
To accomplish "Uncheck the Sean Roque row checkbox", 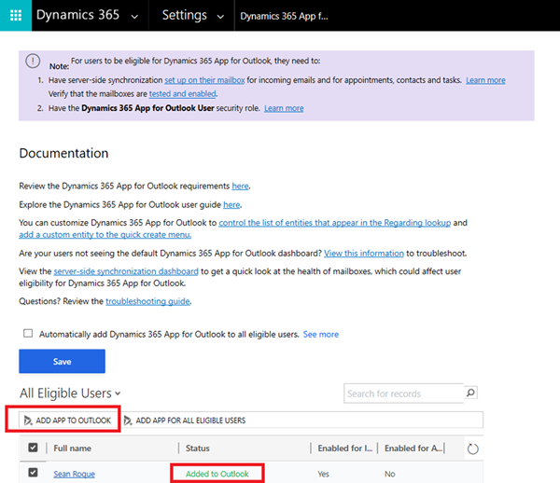I will pos(34,474).
